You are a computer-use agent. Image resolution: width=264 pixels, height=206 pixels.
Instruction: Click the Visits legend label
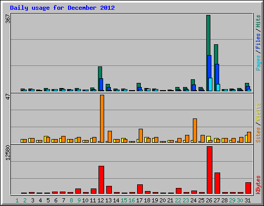(258, 112)
